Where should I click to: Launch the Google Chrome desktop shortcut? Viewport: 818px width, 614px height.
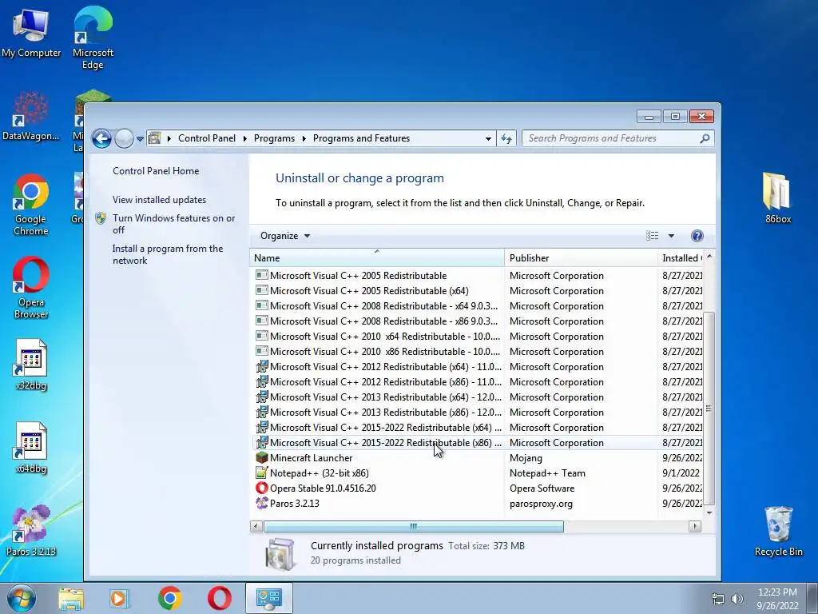point(31,205)
